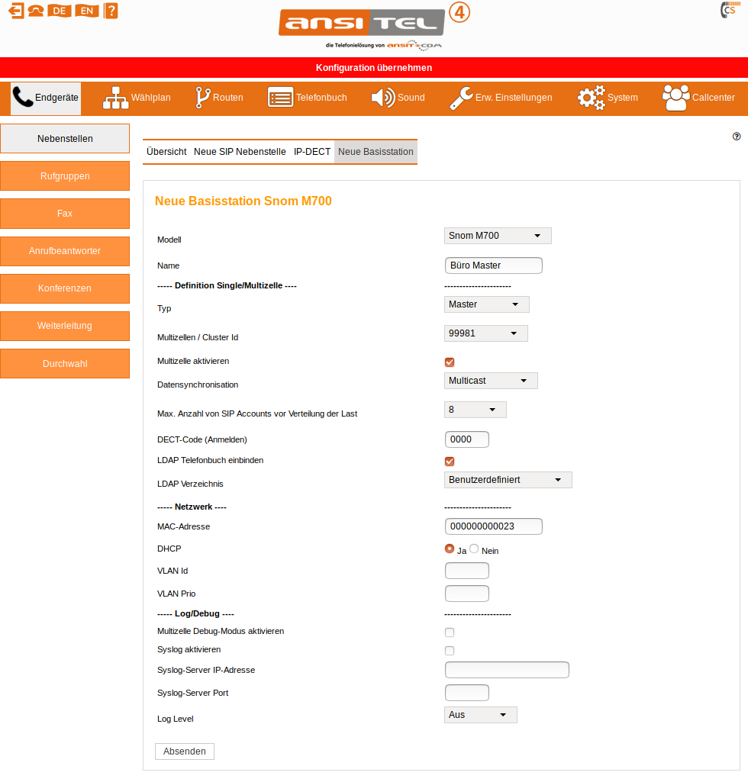Screen dimensions: 748x782
Task: Click the telephone icon in top bar
Action: tap(36, 11)
